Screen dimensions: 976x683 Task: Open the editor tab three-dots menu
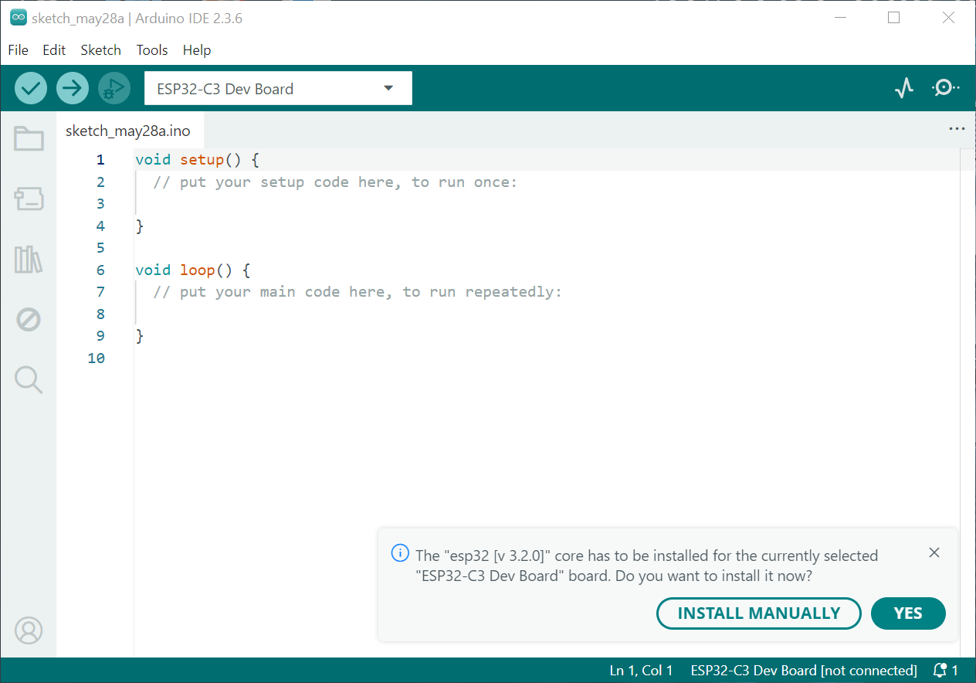pos(957,129)
